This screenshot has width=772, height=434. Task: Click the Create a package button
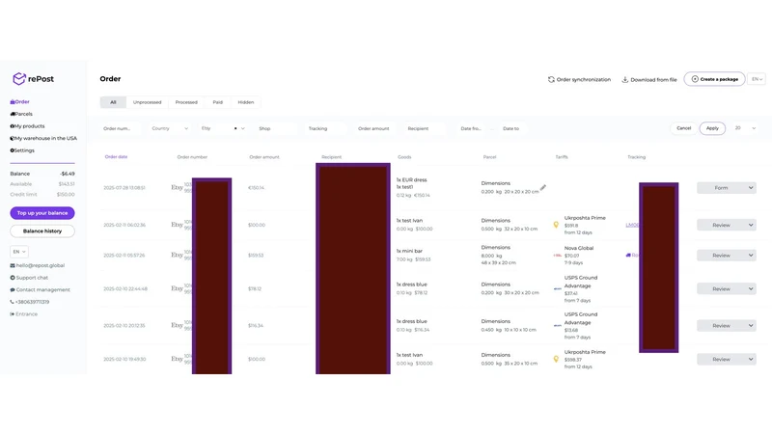(x=714, y=79)
